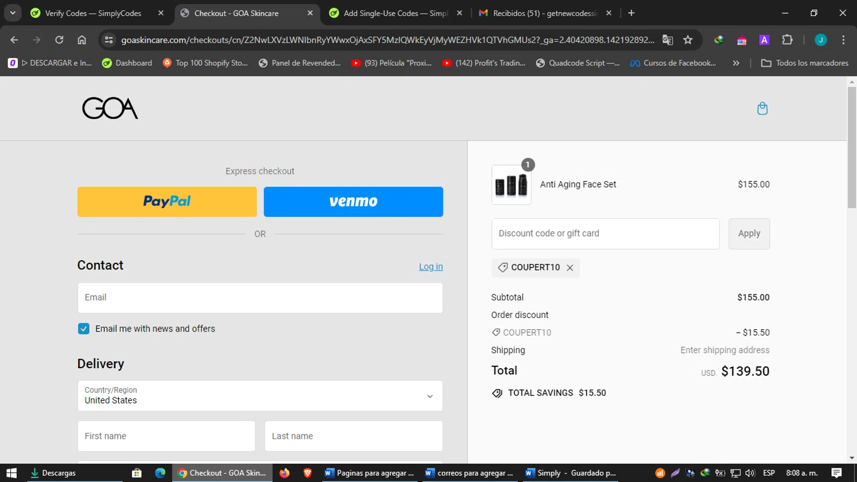Click the TOTAL SAVINGS $15.50 text
The width and height of the screenshot is (857, 482).
[x=557, y=393]
